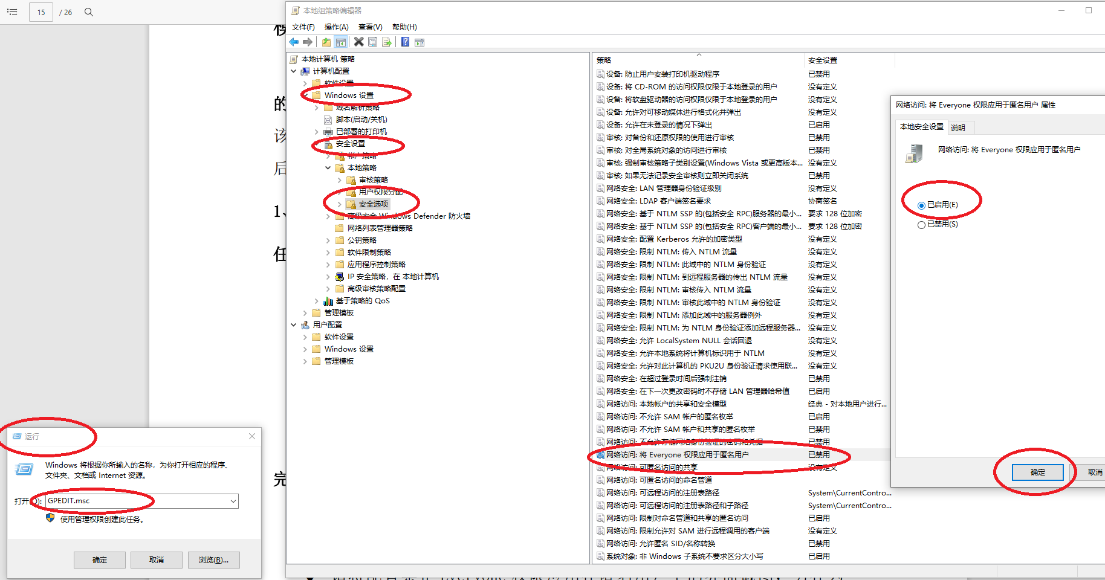This screenshot has width=1105, height=580.
Task: Select the 已启用(E) radio button
Action: click(921, 205)
